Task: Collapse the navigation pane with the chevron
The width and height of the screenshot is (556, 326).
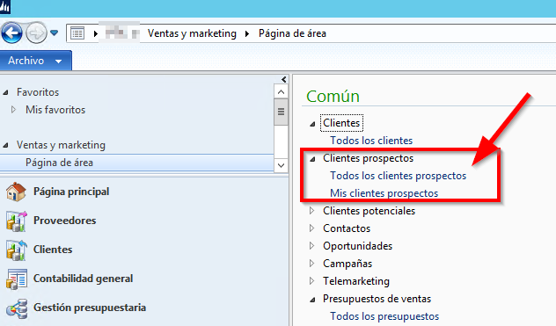Action: (283, 79)
